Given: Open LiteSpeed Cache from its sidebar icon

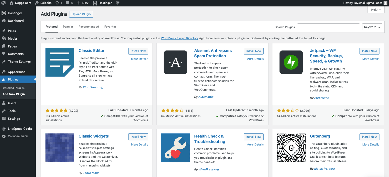Looking at the screenshot, I should pos(5,129).
